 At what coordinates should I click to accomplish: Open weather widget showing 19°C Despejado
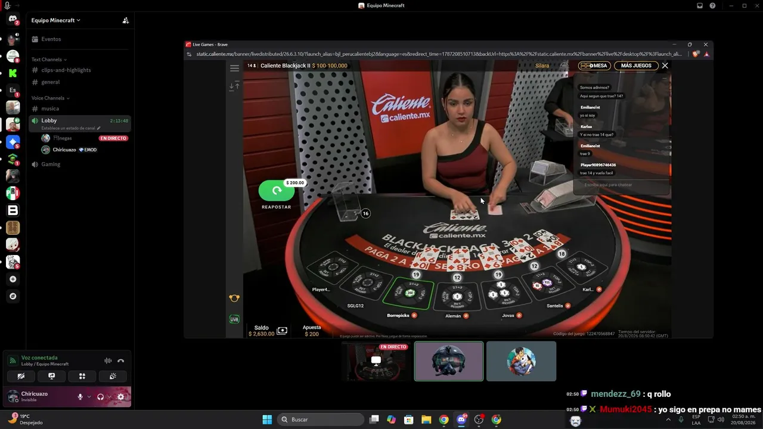(25, 419)
